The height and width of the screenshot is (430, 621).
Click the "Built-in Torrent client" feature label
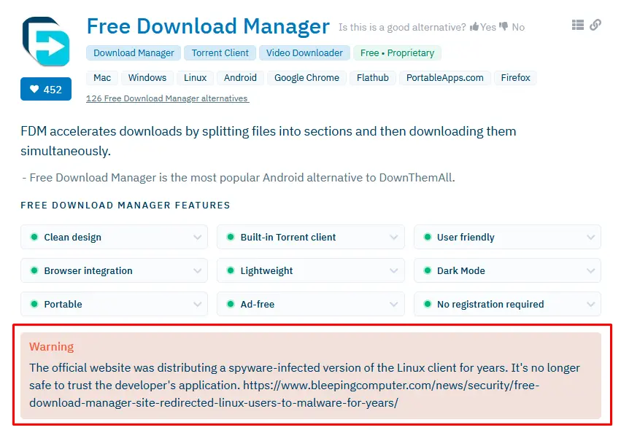[288, 238]
